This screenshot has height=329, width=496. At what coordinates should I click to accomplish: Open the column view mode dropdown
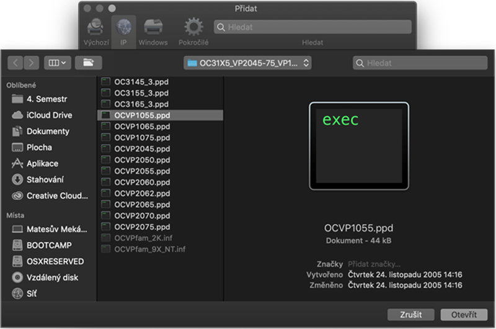57,63
